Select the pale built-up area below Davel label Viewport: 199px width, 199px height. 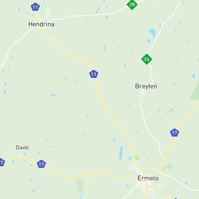(21, 155)
